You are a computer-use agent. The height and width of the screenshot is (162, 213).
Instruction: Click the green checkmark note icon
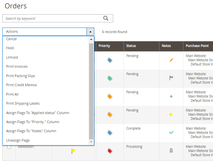(x=171, y=133)
